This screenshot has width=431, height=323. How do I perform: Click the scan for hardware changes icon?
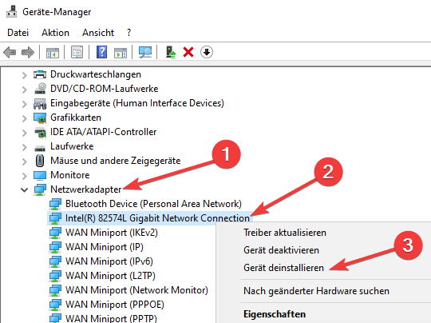(145, 52)
